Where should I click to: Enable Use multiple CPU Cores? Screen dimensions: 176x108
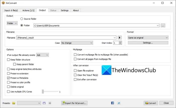click(8, 92)
